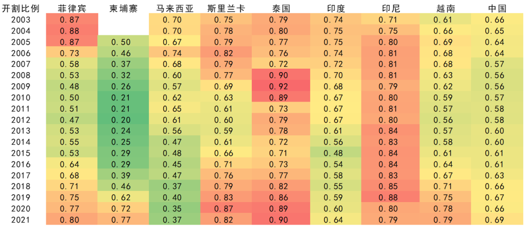Select the 0.88 cell in 印尼 column

click(390, 198)
